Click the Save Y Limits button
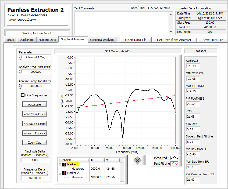The height and width of the screenshot is (189, 228). point(35,124)
